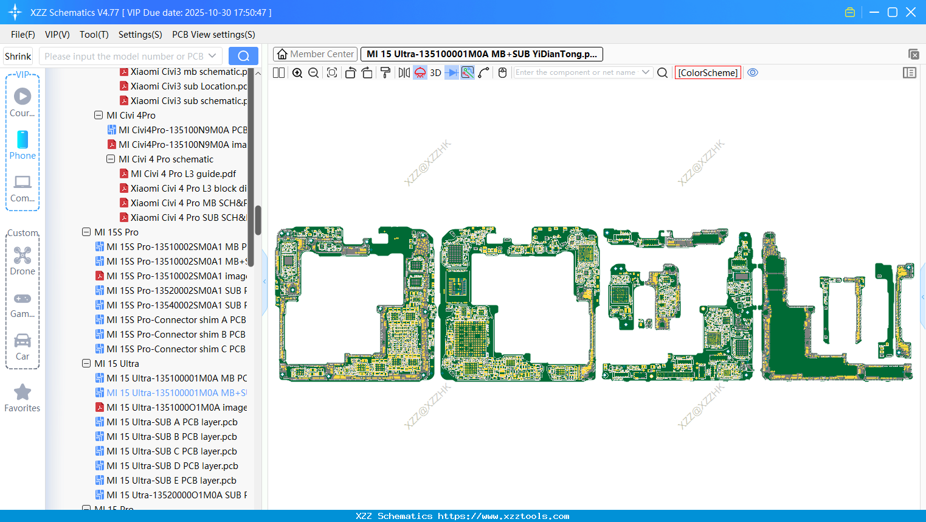Toggle the red lamp highlight mode

(420, 72)
